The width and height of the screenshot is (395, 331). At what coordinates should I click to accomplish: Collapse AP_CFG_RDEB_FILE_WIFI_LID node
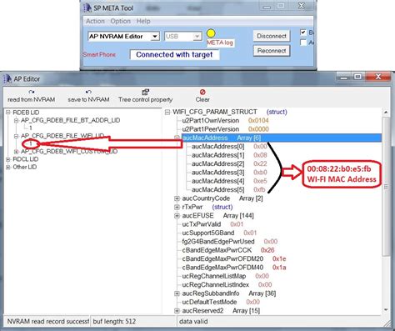tap(16, 136)
